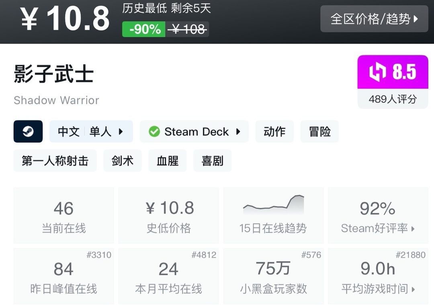Image resolution: width=434 pixels, height=305 pixels.
Task: Expand the 全区价格/趋势 price trends button
Action: [374, 19]
